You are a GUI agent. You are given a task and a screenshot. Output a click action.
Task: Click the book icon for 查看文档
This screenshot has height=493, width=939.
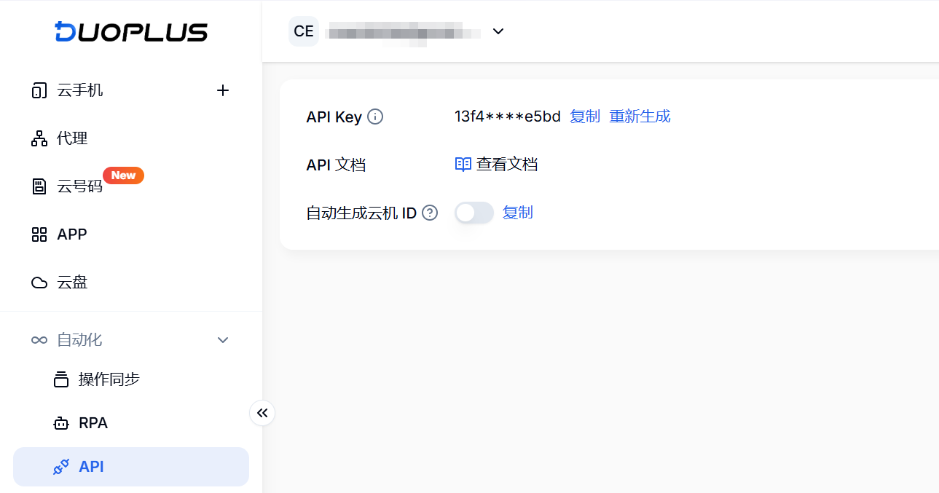pos(463,165)
